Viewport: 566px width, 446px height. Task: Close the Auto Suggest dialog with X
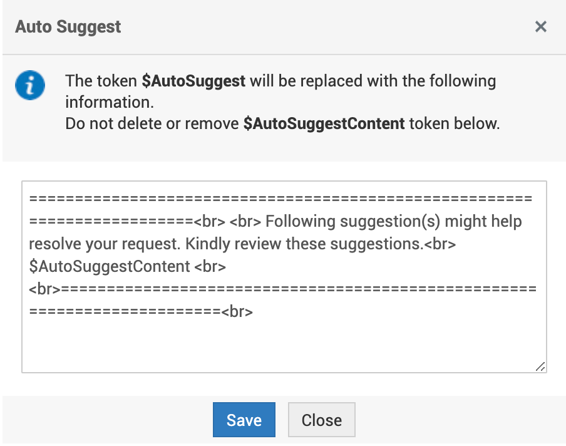tap(541, 26)
